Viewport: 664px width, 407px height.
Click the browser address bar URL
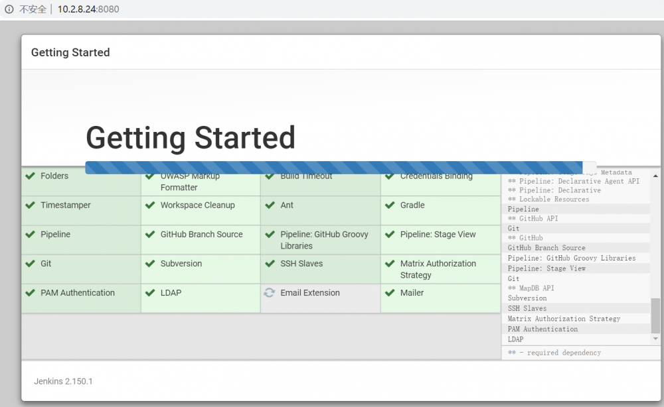click(x=88, y=9)
